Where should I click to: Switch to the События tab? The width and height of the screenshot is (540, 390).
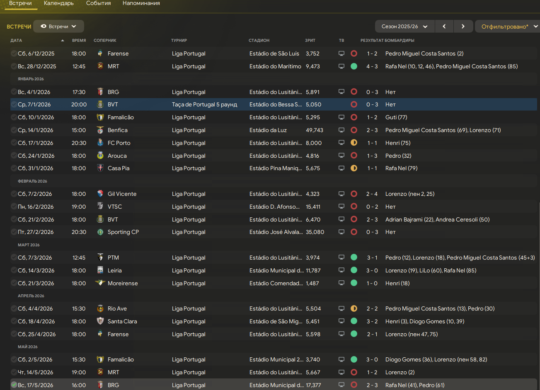(99, 3)
